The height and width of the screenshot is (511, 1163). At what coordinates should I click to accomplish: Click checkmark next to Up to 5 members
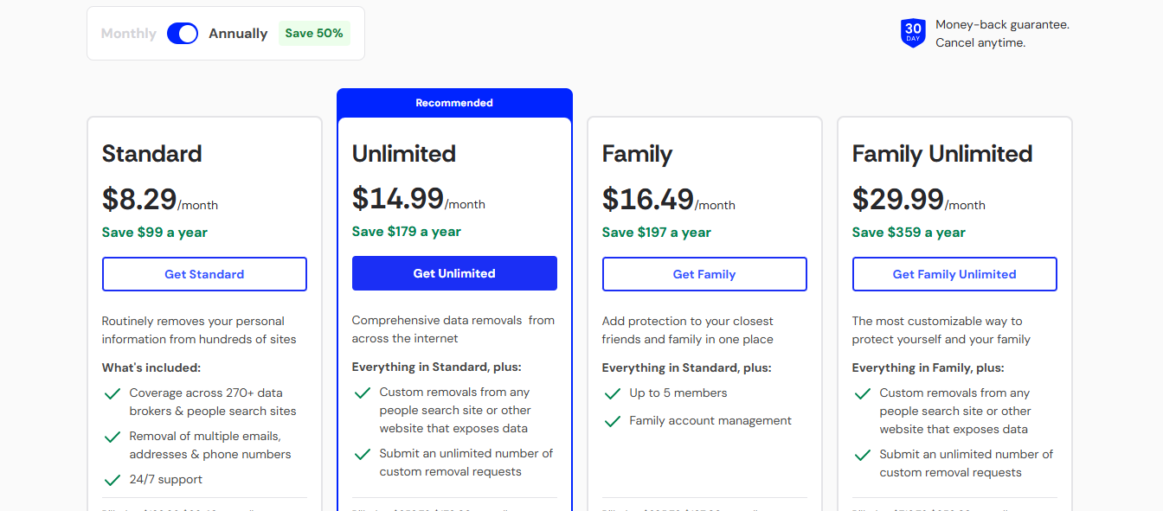pyautogui.click(x=613, y=393)
